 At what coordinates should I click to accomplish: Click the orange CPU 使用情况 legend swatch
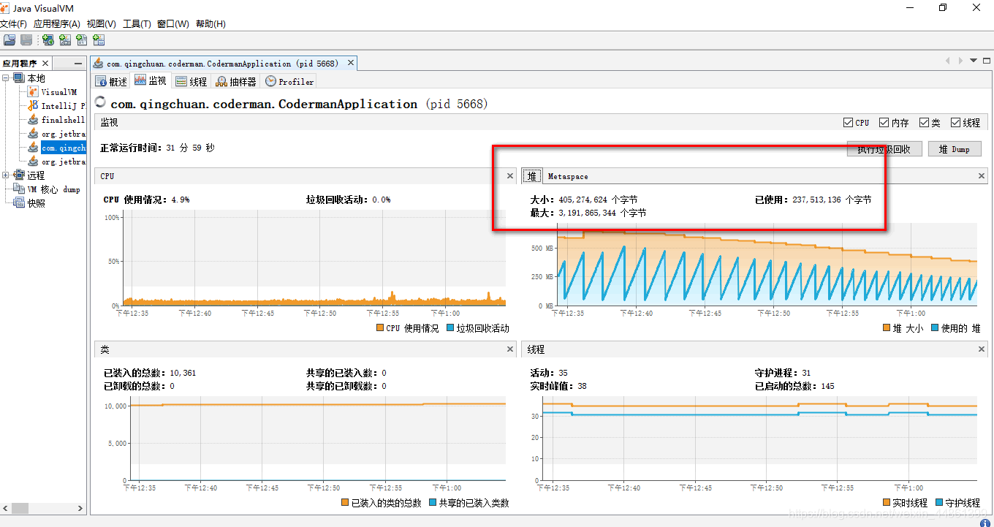[x=380, y=328]
